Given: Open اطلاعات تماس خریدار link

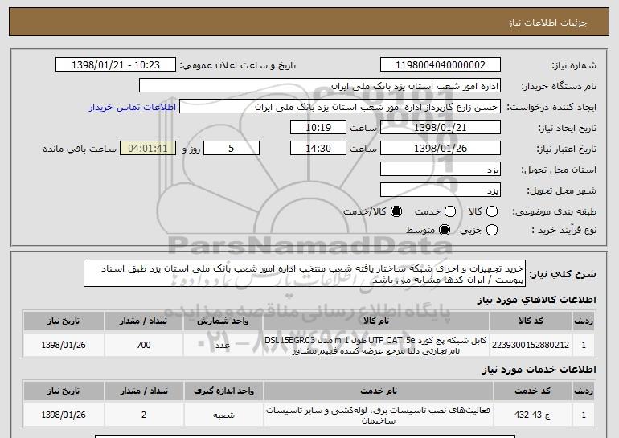Looking at the screenshot, I should click(133, 107).
